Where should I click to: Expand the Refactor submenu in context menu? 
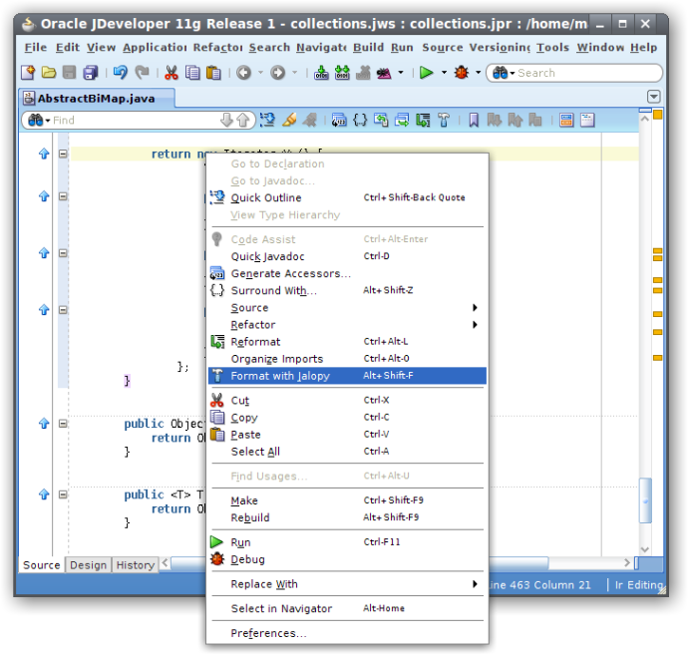(x=347, y=325)
